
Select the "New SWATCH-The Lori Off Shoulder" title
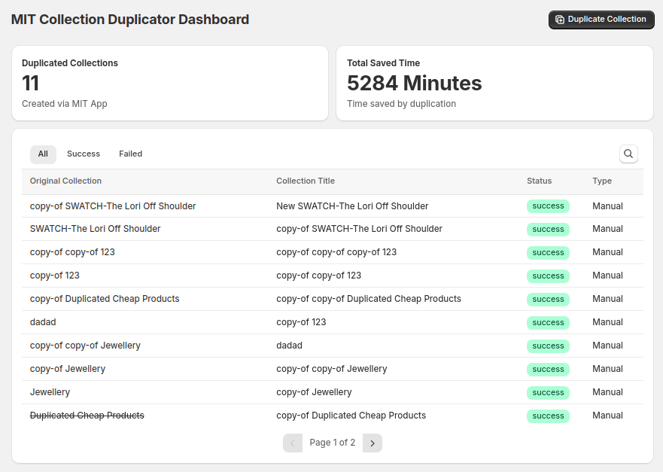[352, 206]
